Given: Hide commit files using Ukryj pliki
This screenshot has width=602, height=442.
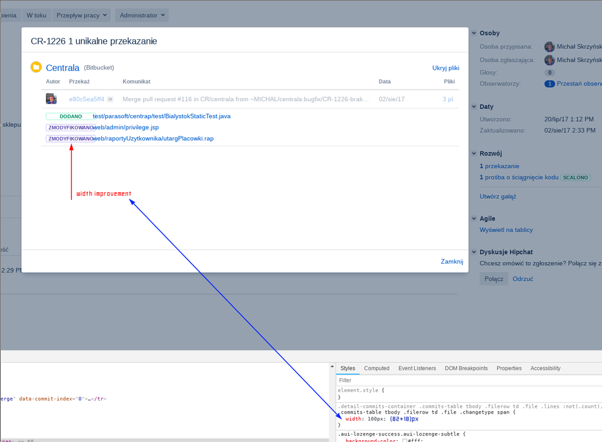Looking at the screenshot, I should (445, 68).
